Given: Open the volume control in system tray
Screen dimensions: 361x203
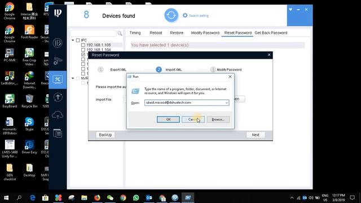Looking at the screenshot, I should coord(311,198).
